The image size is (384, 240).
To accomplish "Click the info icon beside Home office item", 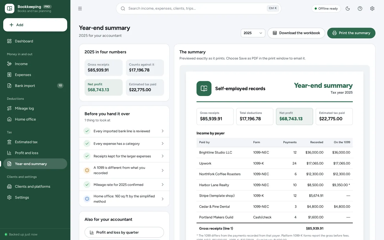I will [87, 199].
